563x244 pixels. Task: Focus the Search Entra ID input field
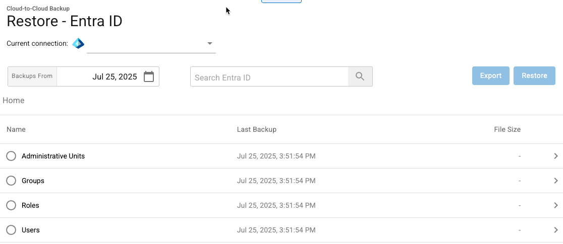(269, 76)
